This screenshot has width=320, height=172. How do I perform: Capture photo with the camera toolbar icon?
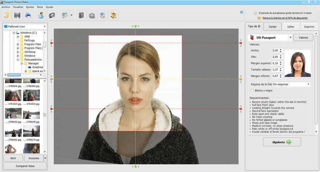pos(52,16)
